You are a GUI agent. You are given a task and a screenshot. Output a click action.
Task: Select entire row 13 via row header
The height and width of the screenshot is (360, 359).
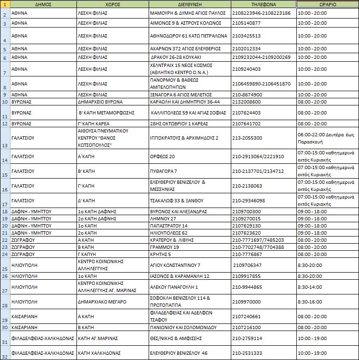pos(5,138)
